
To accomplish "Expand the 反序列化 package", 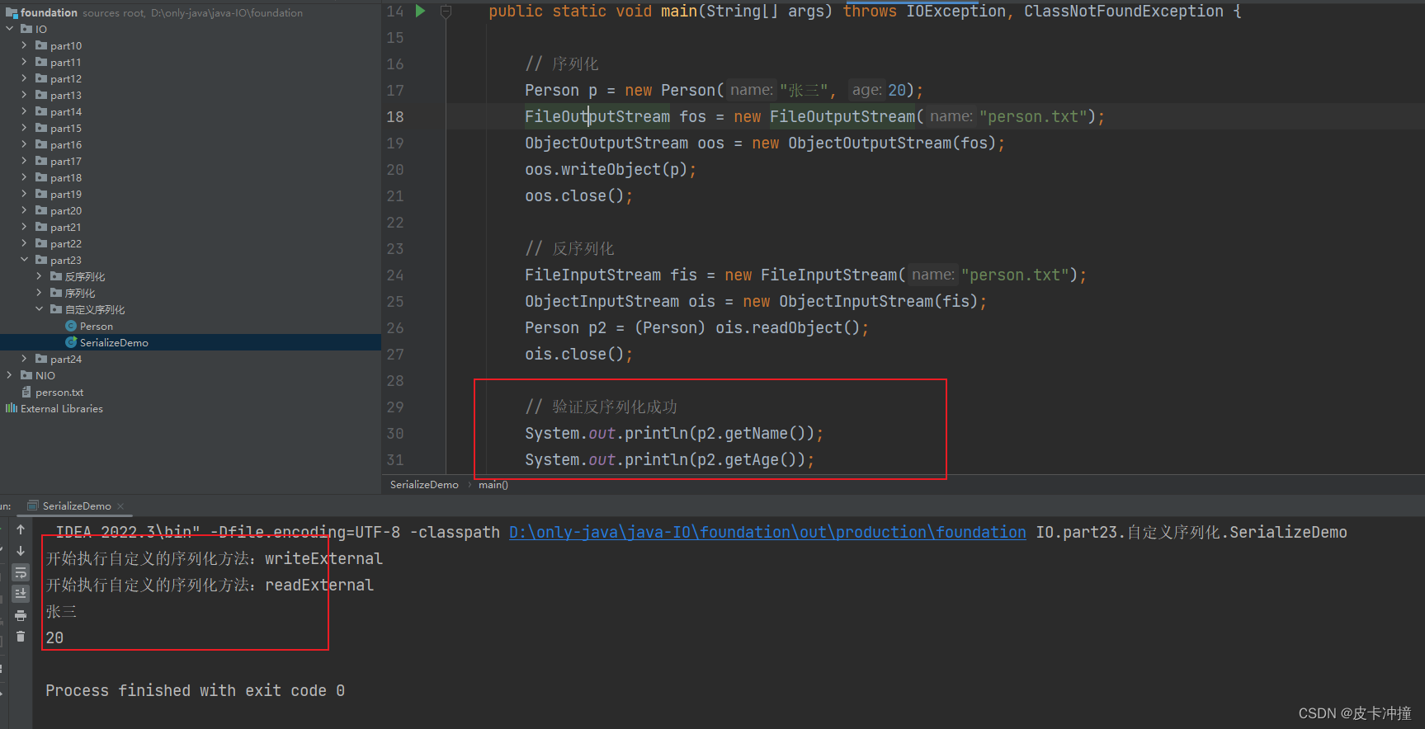I will (40, 276).
